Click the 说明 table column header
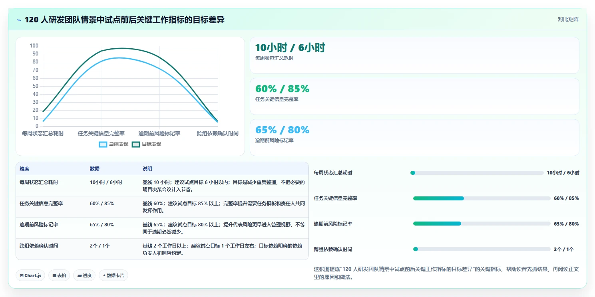The width and height of the screenshot is (595, 297). coord(147,169)
